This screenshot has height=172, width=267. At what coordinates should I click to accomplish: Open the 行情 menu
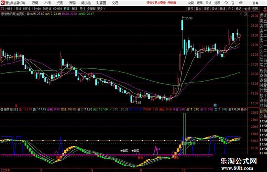point(35,3)
